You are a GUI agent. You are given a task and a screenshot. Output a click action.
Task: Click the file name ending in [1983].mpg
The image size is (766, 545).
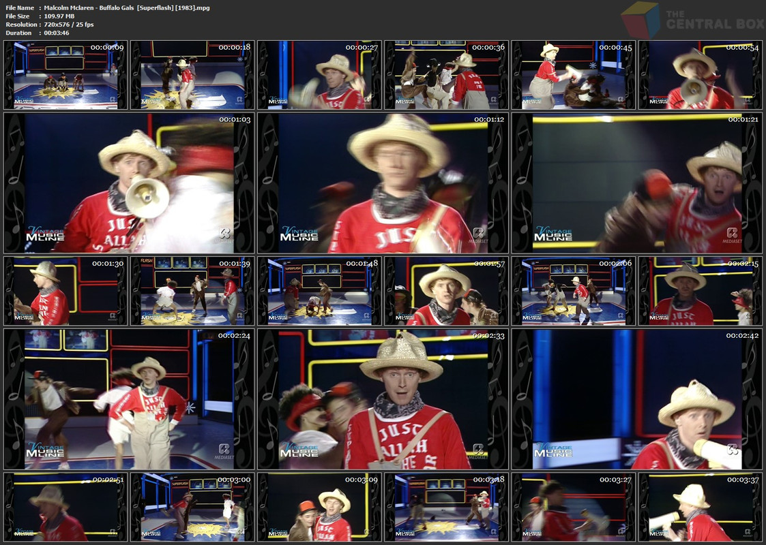(127, 7)
